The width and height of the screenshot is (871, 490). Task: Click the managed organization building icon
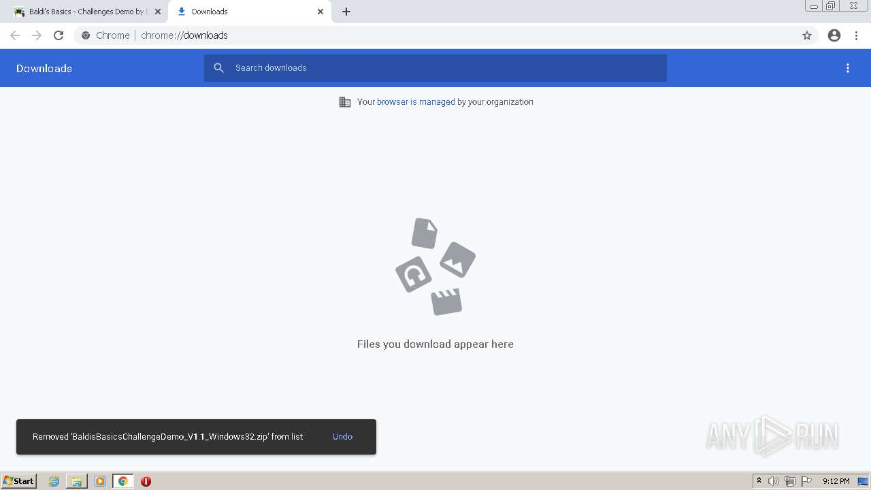coord(345,102)
